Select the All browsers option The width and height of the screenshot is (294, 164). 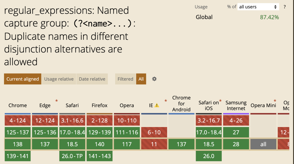[x=141, y=79]
